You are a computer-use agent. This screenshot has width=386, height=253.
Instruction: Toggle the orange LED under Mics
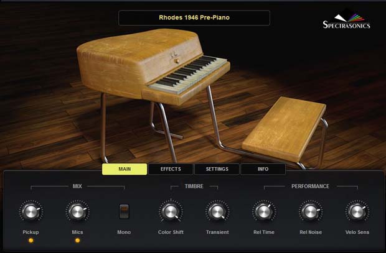click(77, 241)
